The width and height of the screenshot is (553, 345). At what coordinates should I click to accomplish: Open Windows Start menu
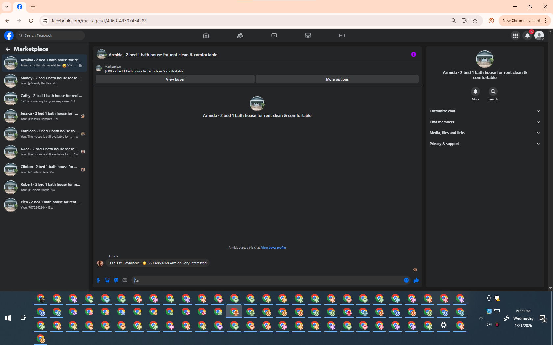tap(8, 318)
